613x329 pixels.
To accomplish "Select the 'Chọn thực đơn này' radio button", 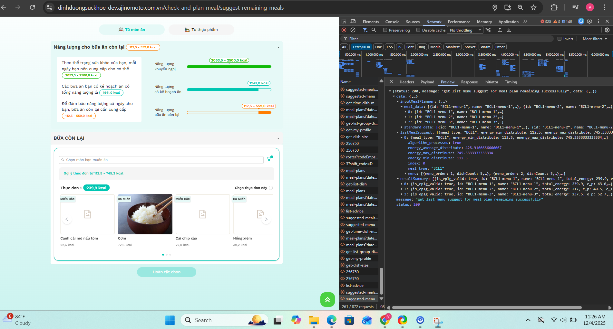I will [x=271, y=188].
